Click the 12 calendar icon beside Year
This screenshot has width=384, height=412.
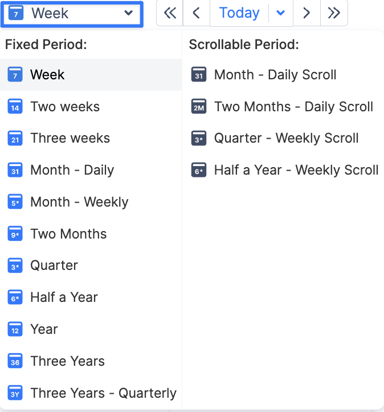pyautogui.click(x=15, y=329)
